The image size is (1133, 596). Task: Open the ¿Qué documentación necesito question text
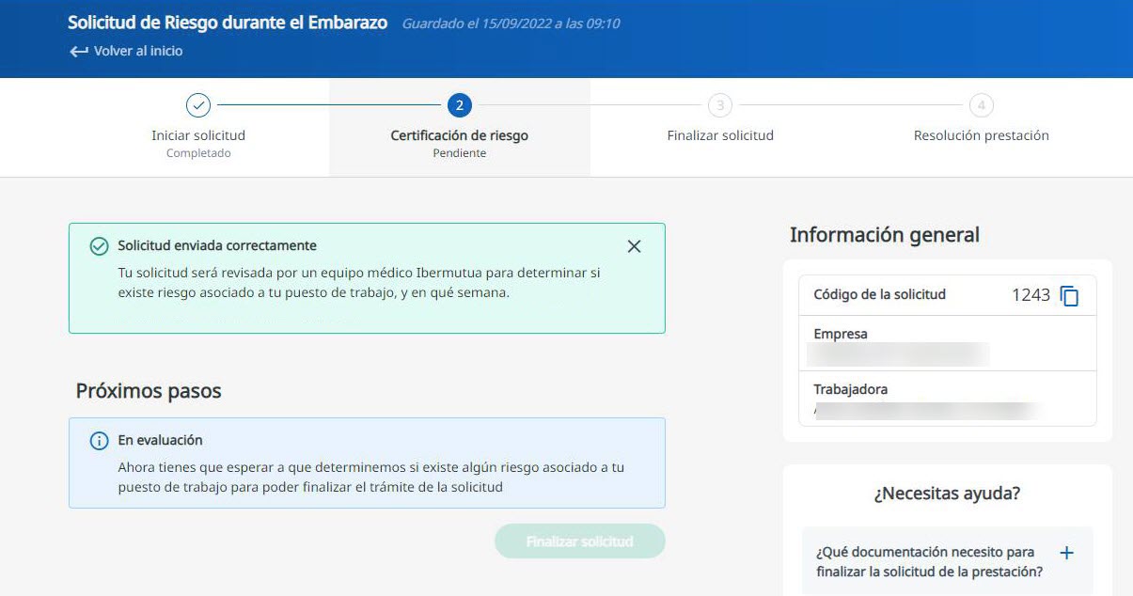(928, 562)
